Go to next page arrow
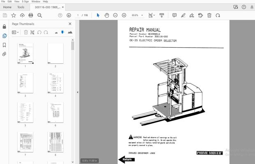 (x=69, y=15)
